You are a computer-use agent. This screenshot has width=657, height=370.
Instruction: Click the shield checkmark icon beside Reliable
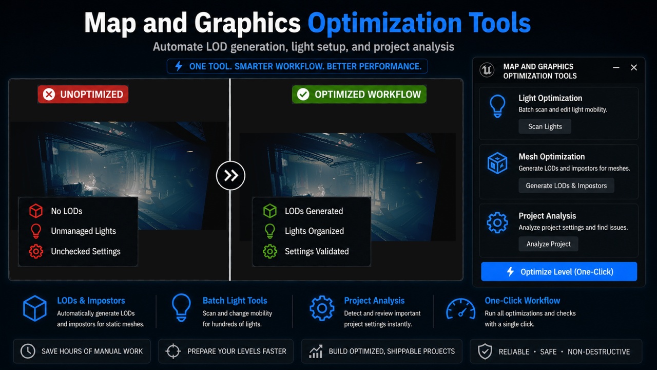pos(485,351)
